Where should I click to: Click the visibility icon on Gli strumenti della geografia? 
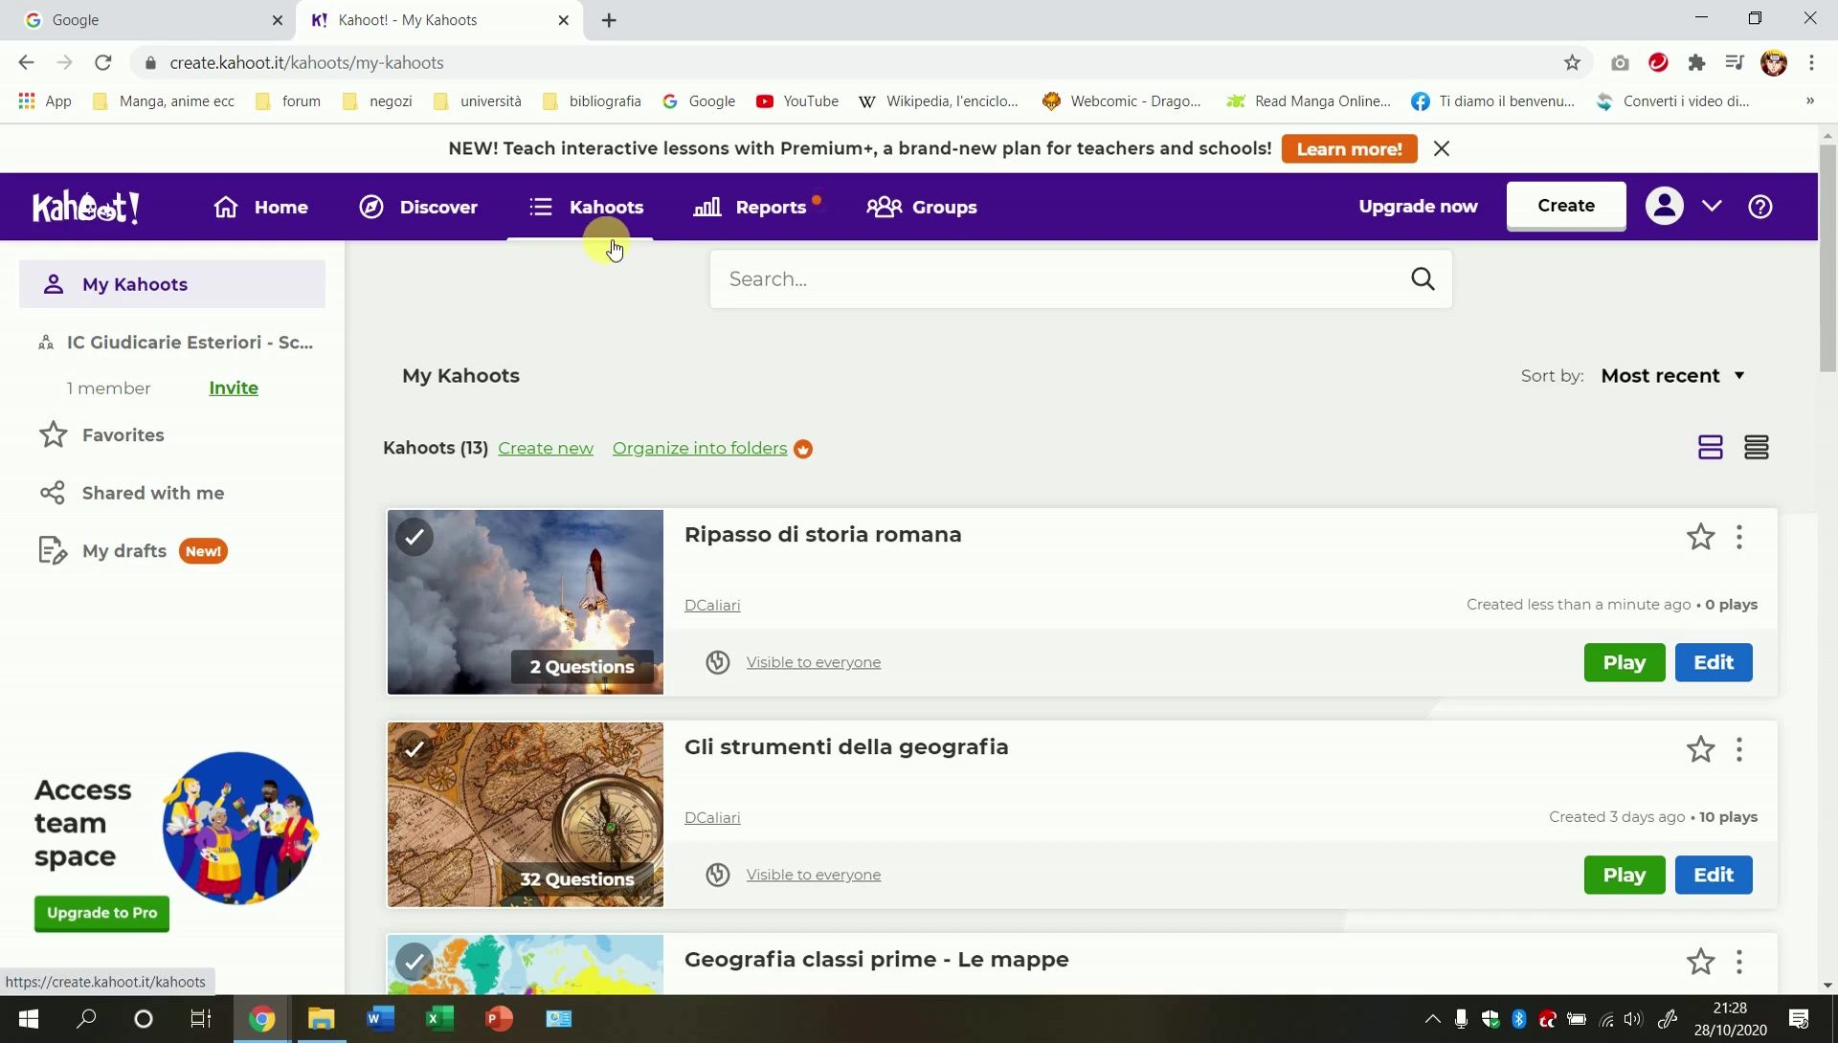tap(718, 875)
